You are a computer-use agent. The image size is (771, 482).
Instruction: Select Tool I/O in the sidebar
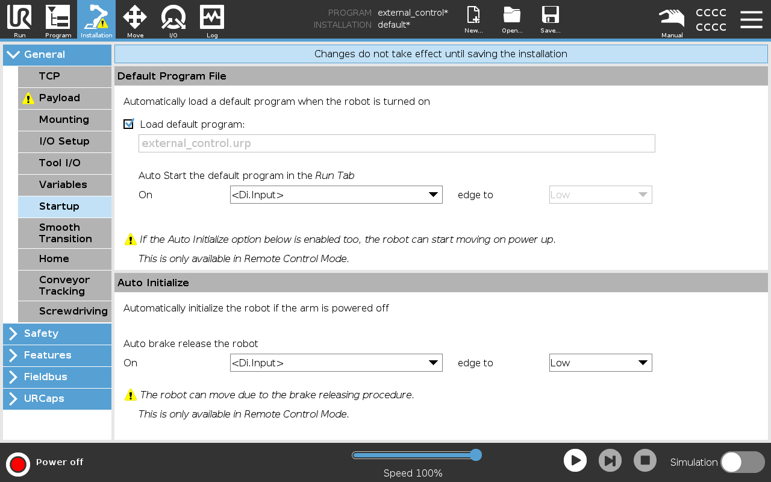pos(64,163)
